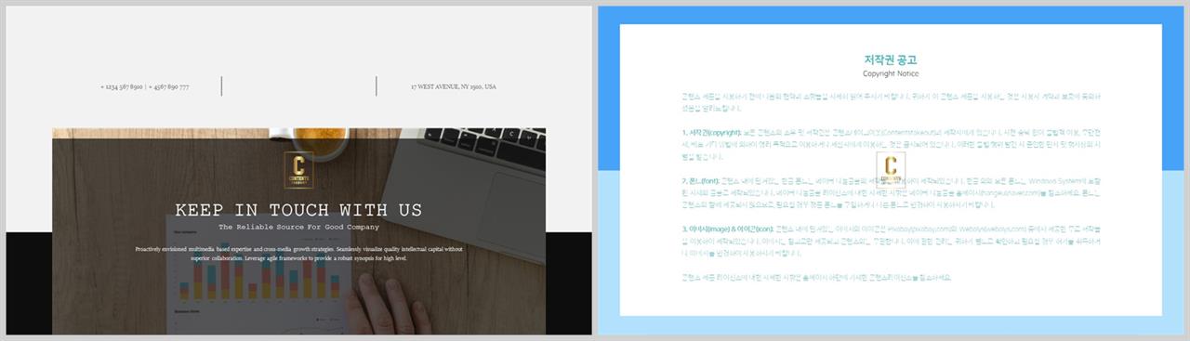Select the Copyright Notice subtitle
The image size is (1190, 341).
click(891, 72)
